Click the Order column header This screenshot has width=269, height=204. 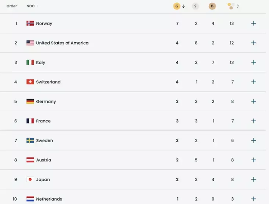[12, 6]
